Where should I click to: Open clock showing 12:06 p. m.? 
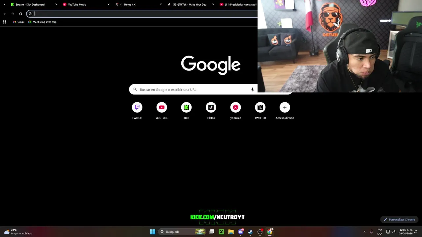click(x=406, y=232)
